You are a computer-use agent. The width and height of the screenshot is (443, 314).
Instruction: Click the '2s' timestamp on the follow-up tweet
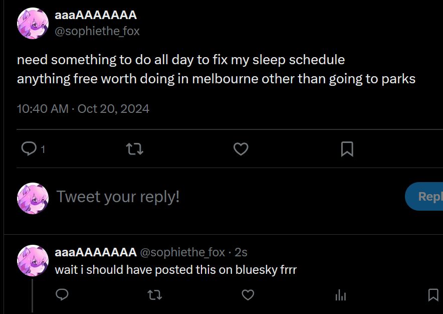point(241,252)
